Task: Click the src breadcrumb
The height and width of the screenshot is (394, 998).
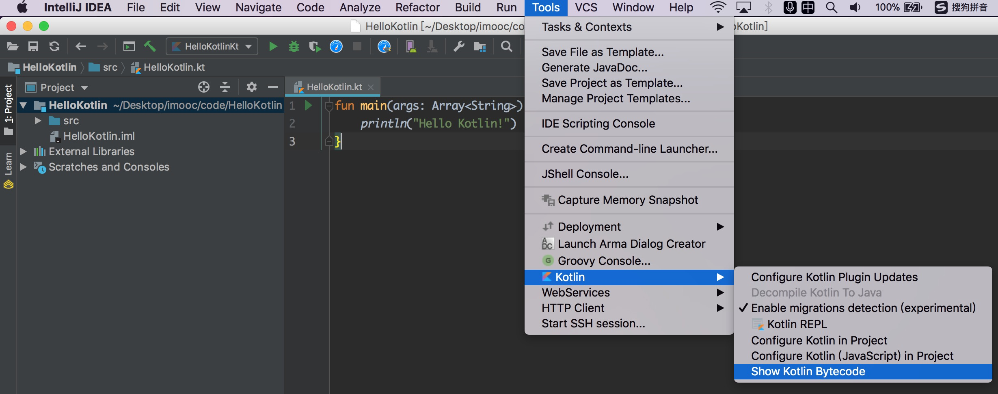Action: [x=103, y=67]
